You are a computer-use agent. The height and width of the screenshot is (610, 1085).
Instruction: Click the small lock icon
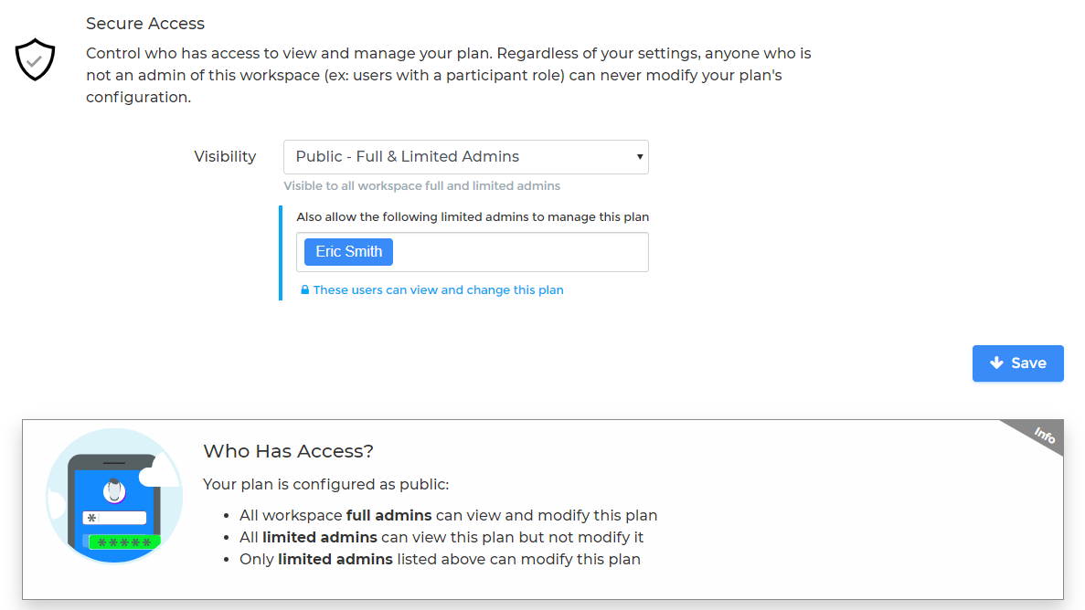[305, 290]
